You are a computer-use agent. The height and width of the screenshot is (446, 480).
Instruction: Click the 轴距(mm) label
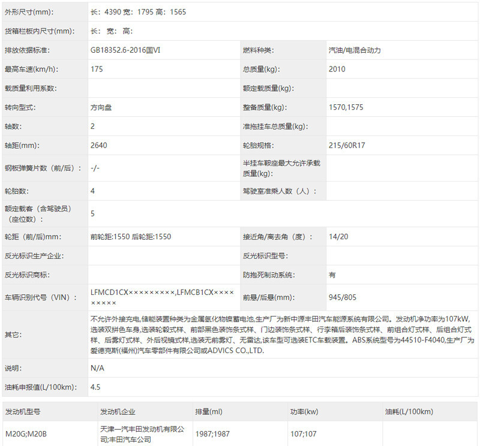(22, 145)
